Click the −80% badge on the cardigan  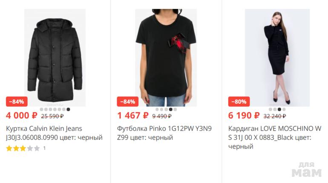(x=239, y=102)
